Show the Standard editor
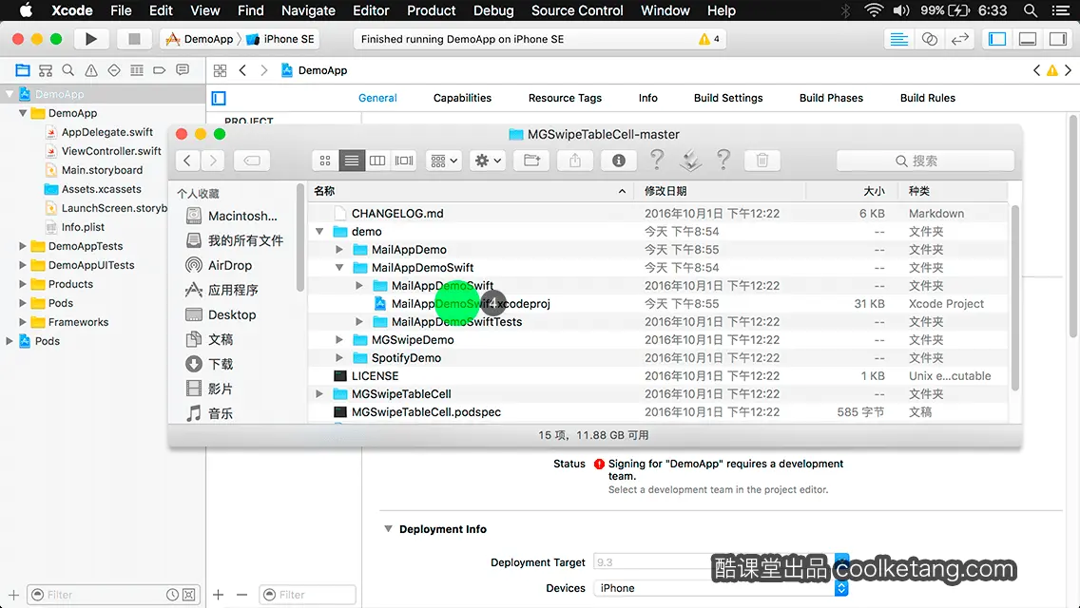1080x608 pixels. (898, 39)
